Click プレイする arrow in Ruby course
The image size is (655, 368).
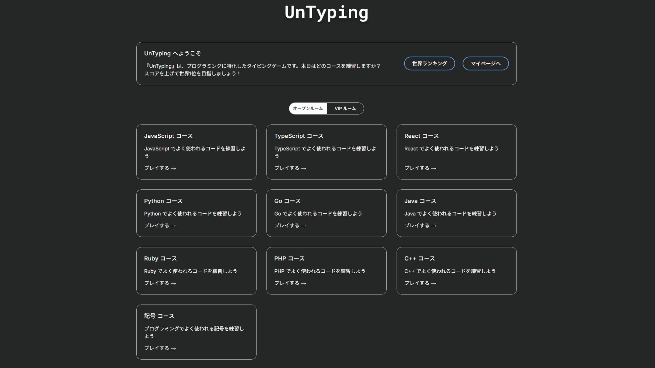click(x=160, y=283)
